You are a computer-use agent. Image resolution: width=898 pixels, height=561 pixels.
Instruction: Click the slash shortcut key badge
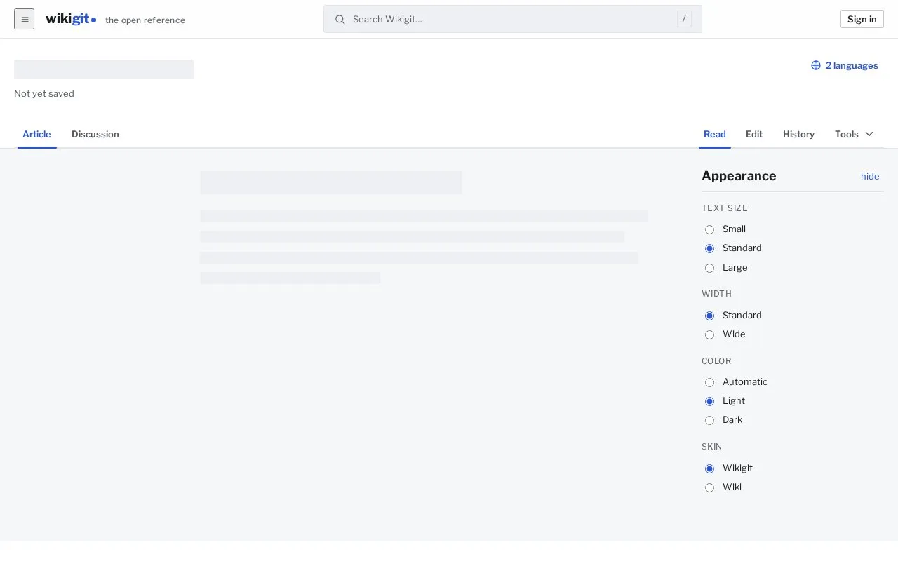[684, 19]
